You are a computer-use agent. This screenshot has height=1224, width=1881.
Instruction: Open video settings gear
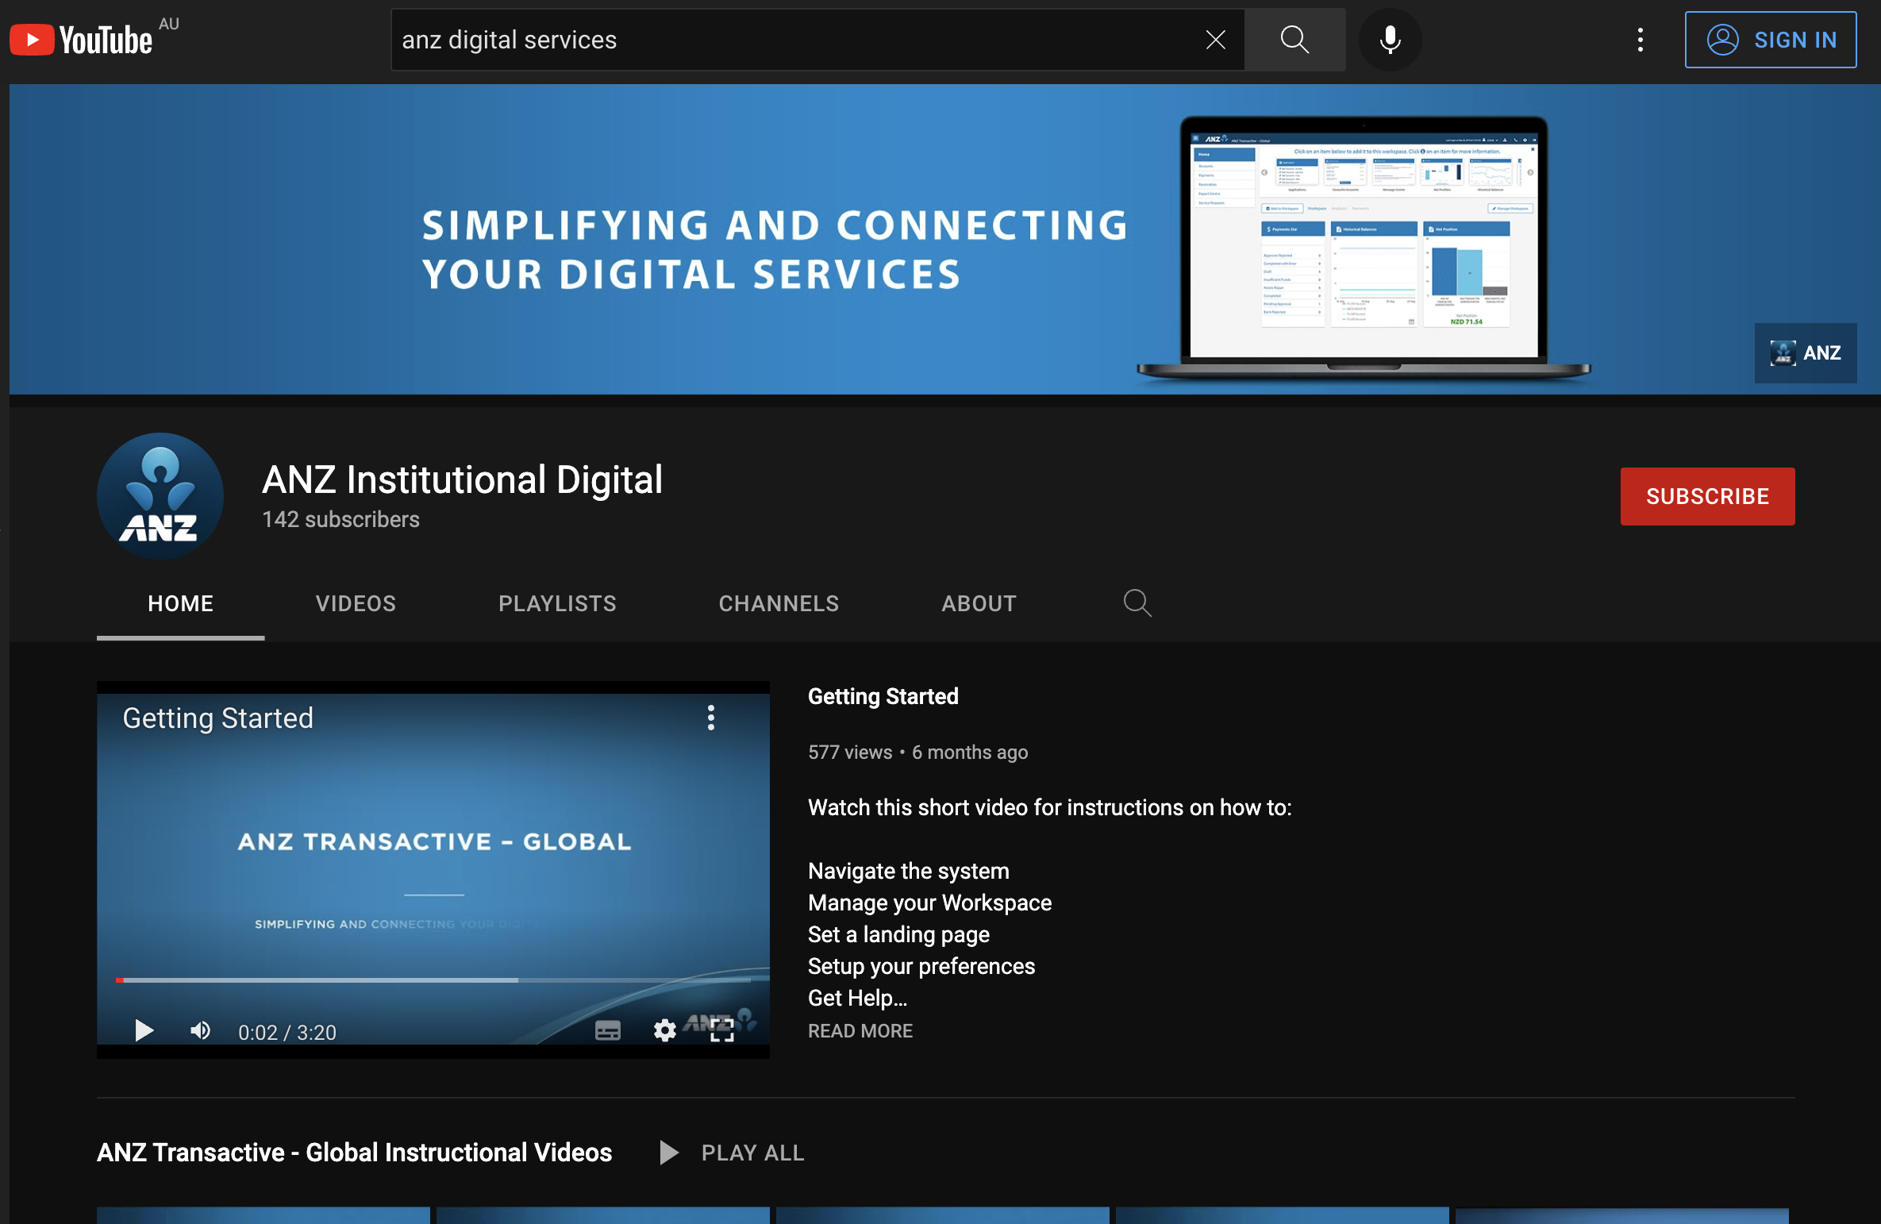click(x=665, y=1031)
